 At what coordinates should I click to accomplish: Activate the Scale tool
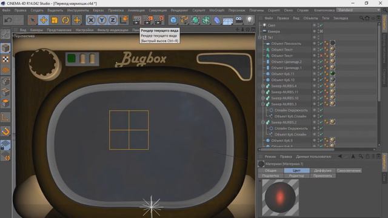click(x=55, y=20)
